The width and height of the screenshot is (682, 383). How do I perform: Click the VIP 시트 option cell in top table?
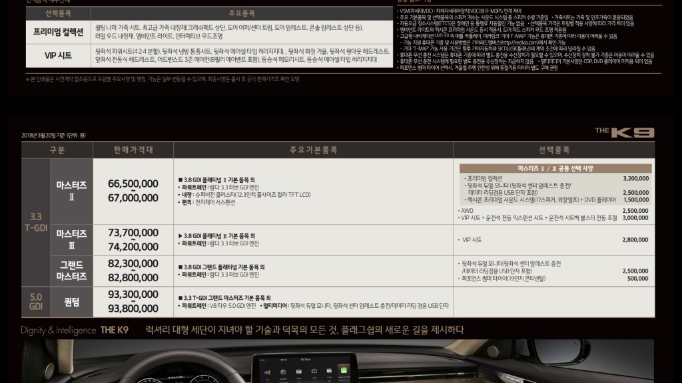[x=59, y=55]
